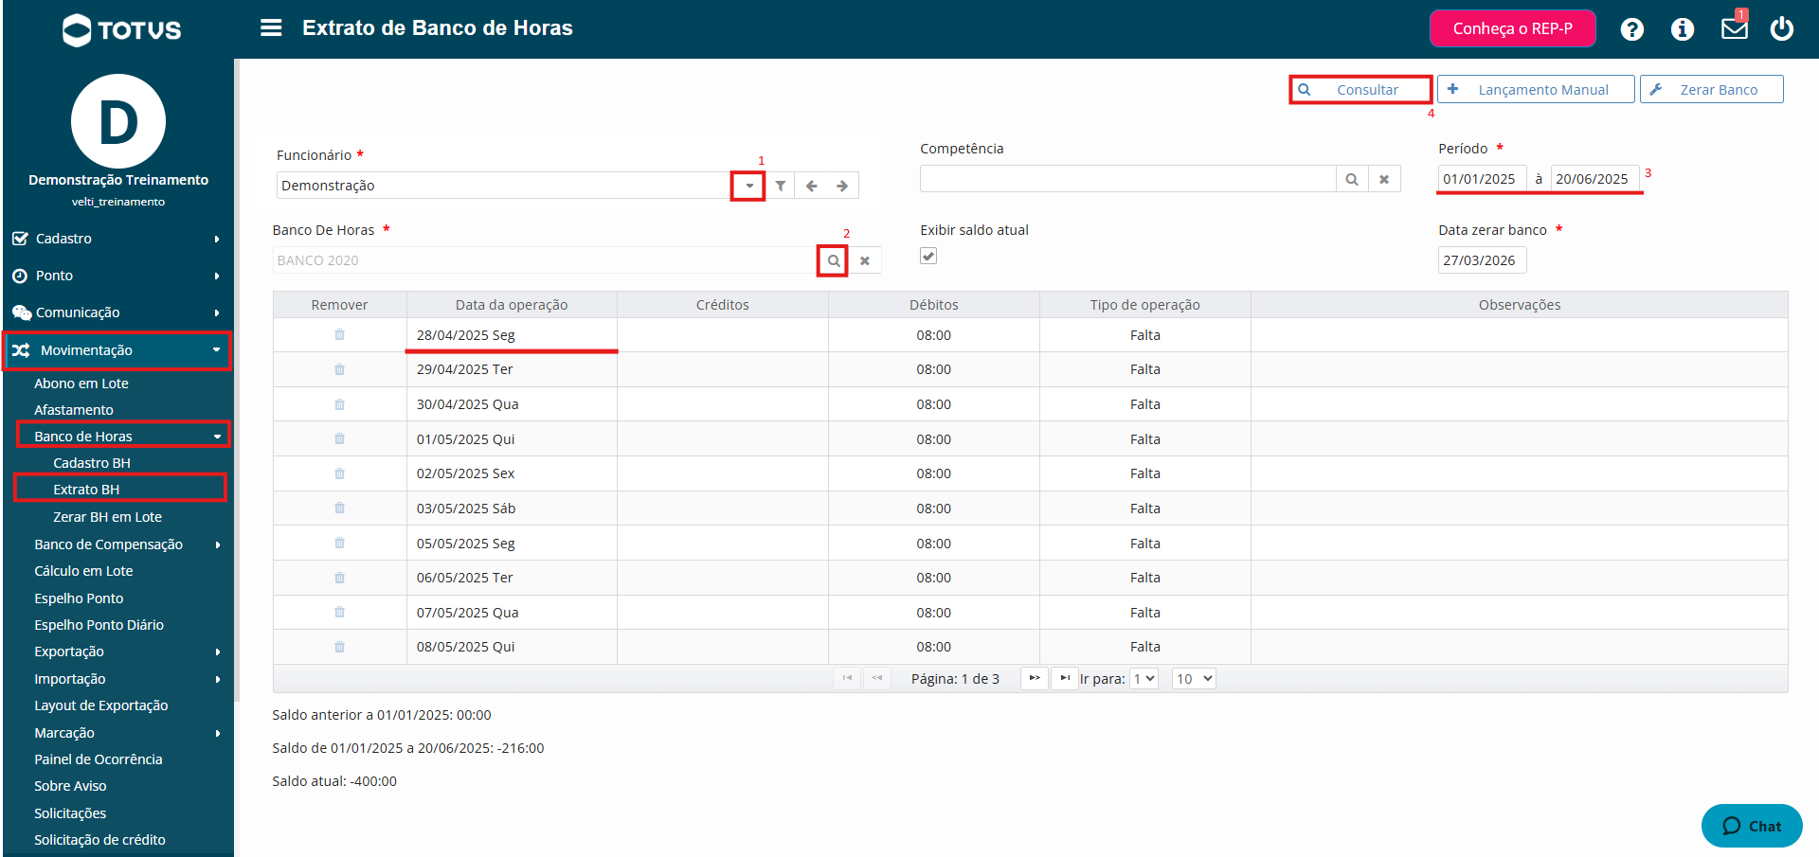The image size is (1819, 857).
Task: Delete the 05/05/2025 Seg row
Action: coord(339,543)
